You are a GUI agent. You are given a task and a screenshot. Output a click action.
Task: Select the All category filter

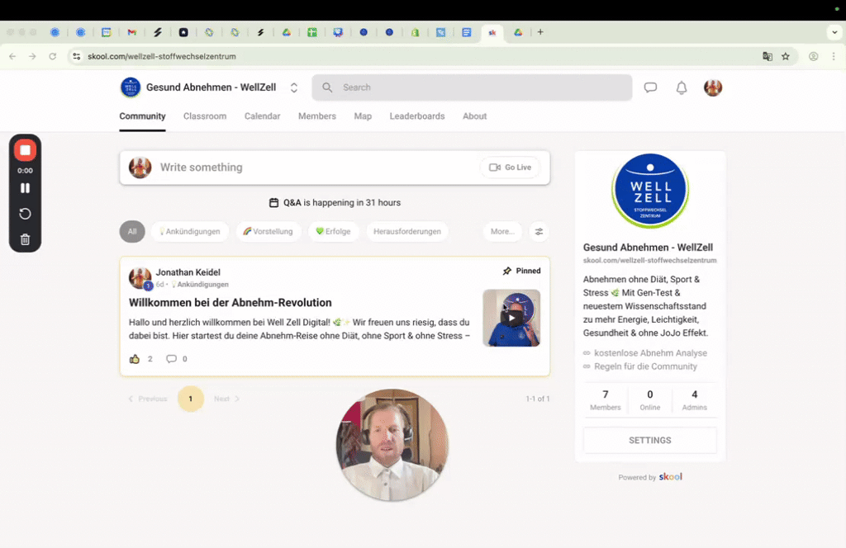coord(132,232)
